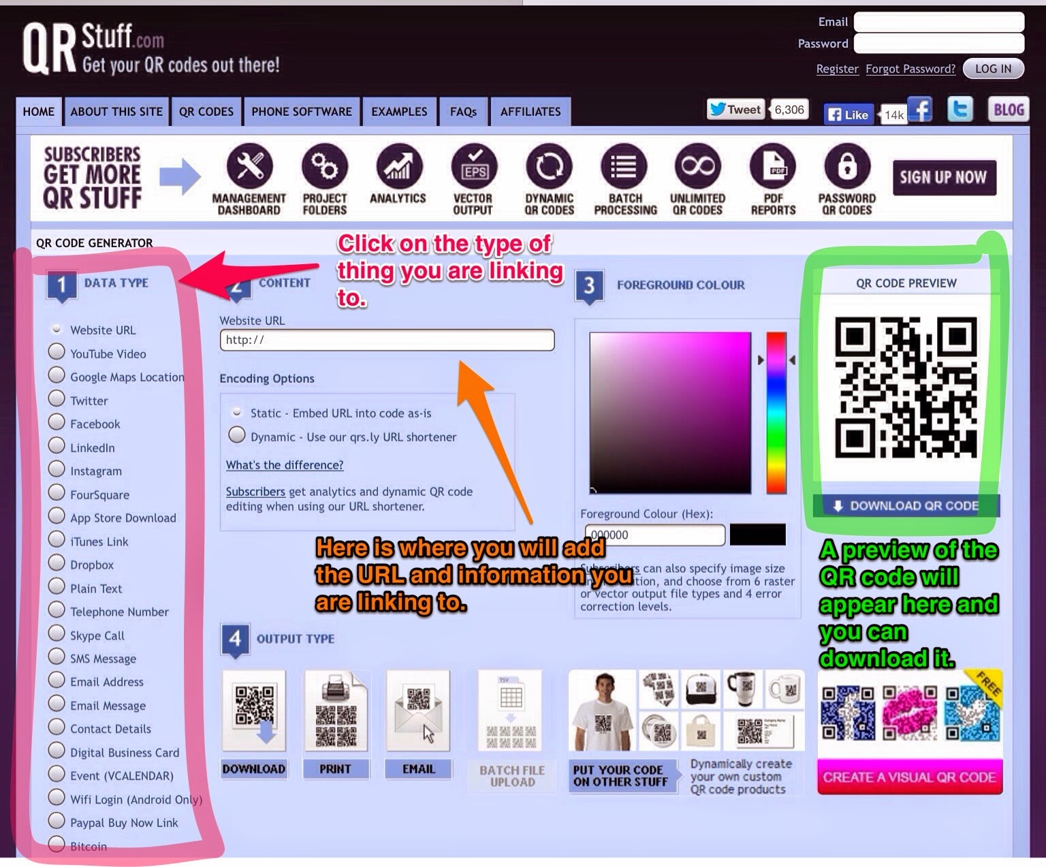
Task: Pick a shade in the foreground colour square
Action: click(x=670, y=412)
